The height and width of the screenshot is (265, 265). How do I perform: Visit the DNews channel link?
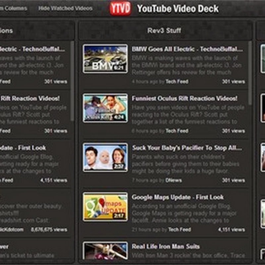click(174, 180)
